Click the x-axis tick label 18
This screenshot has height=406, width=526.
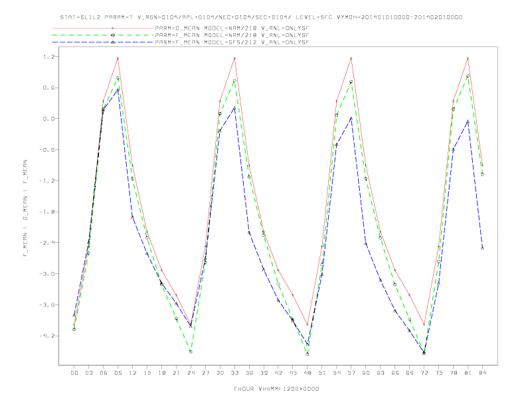[x=161, y=373]
